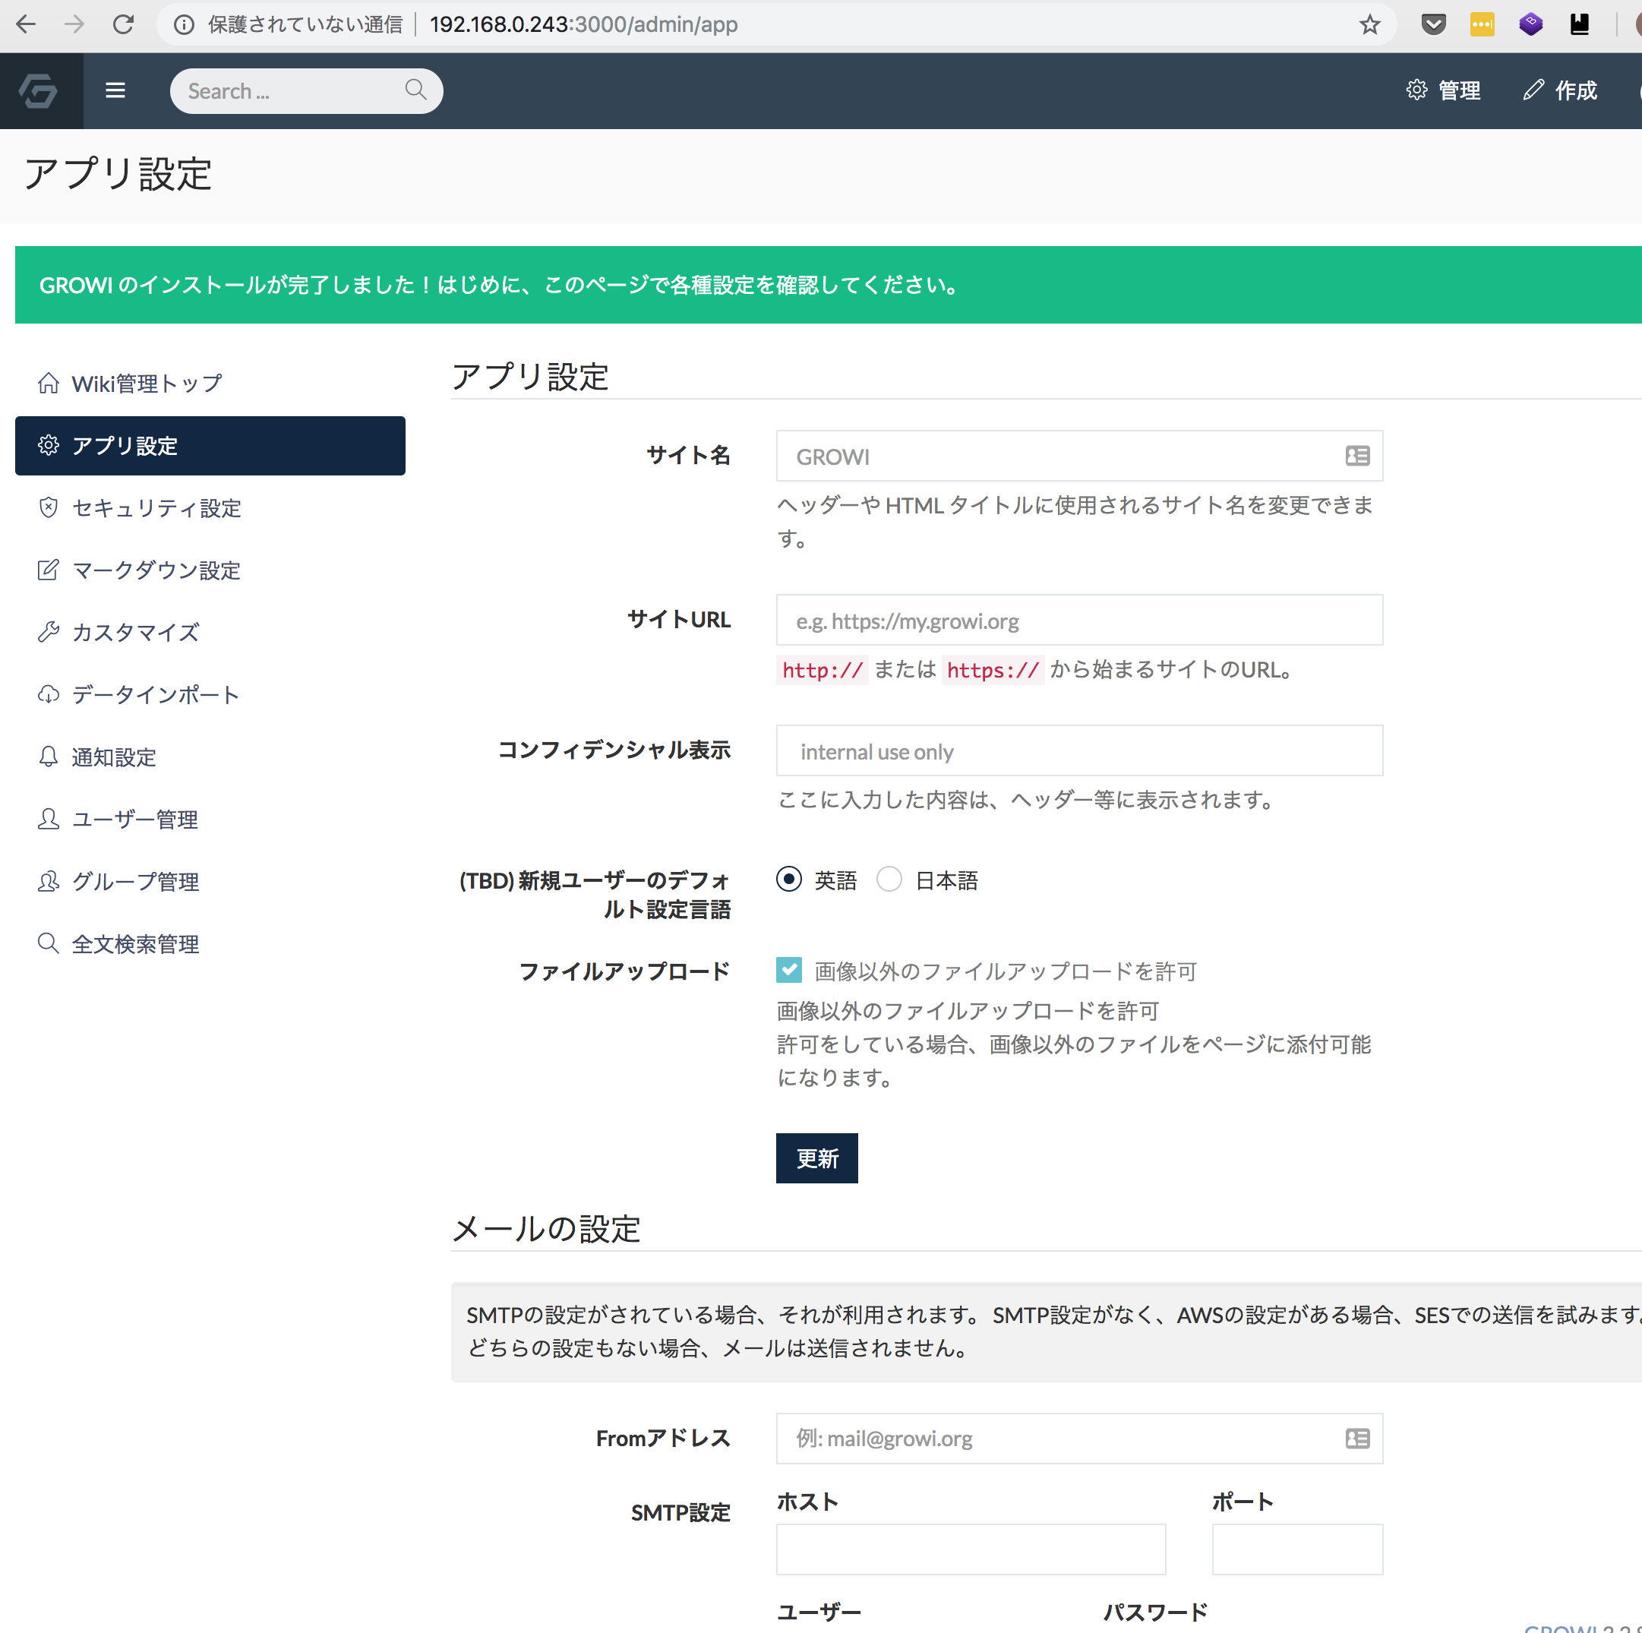Click the wrench icon beside カスタマイズ
Viewport: 1642px width, 1633px height.
(x=49, y=632)
